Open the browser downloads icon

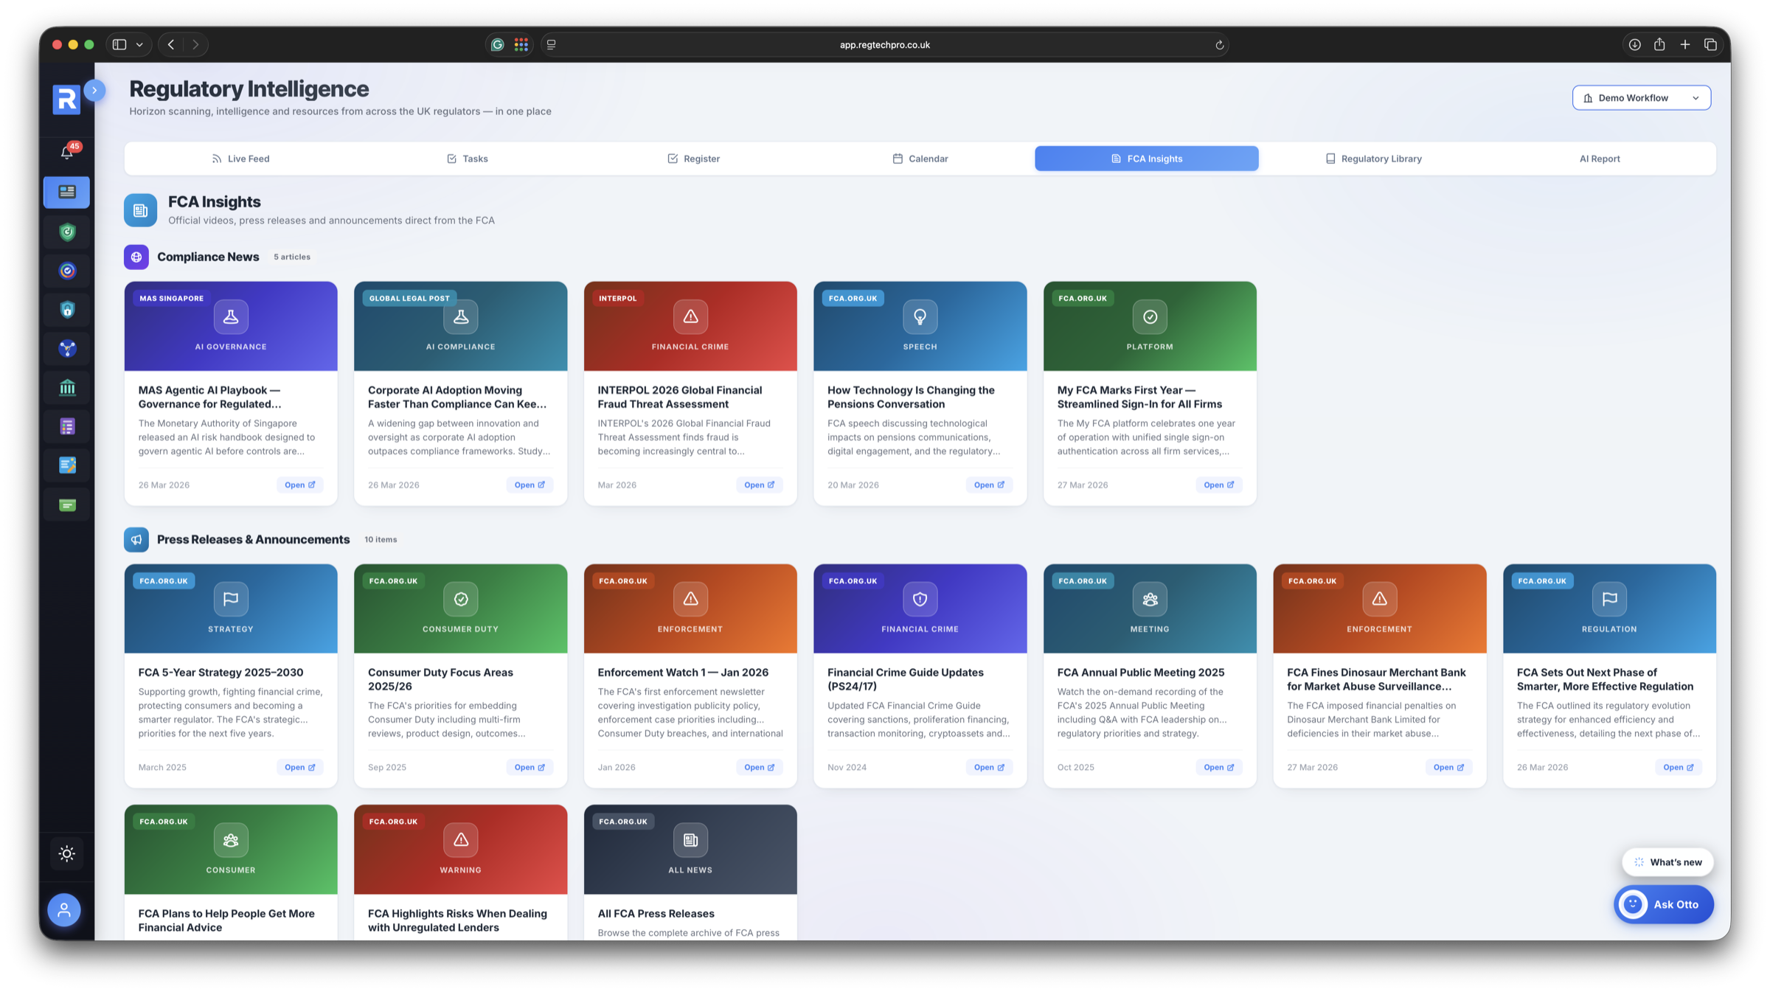point(1634,44)
